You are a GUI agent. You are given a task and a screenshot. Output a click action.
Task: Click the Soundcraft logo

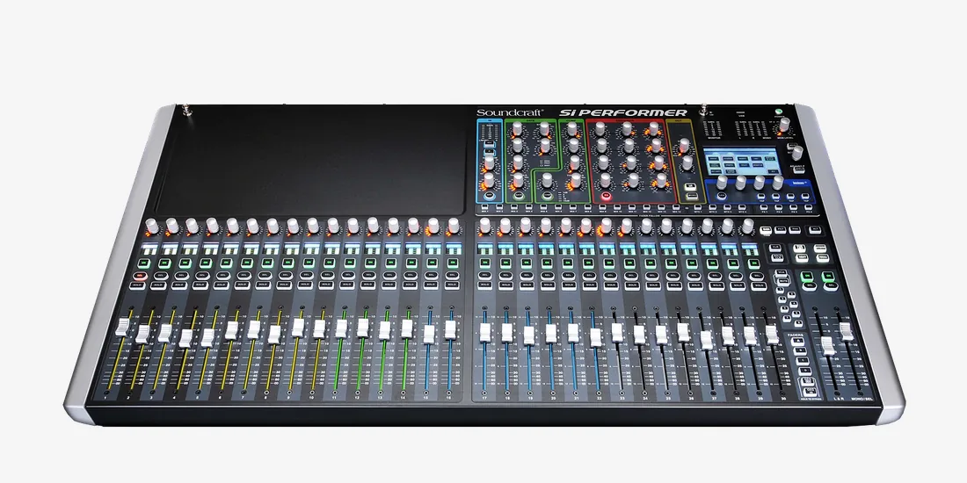pos(509,112)
